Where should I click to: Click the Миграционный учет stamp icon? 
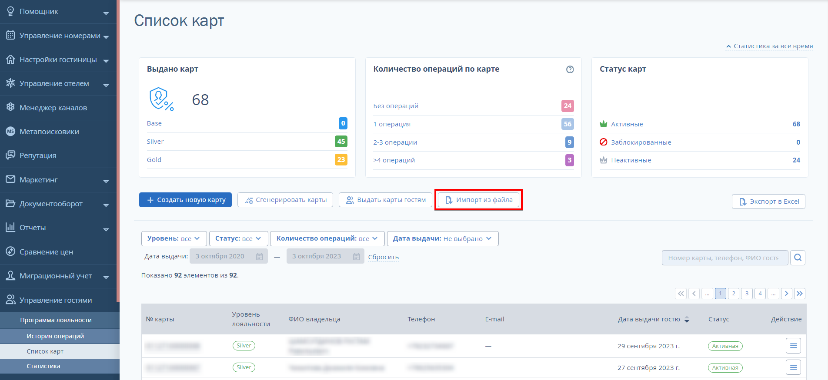tap(10, 275)
